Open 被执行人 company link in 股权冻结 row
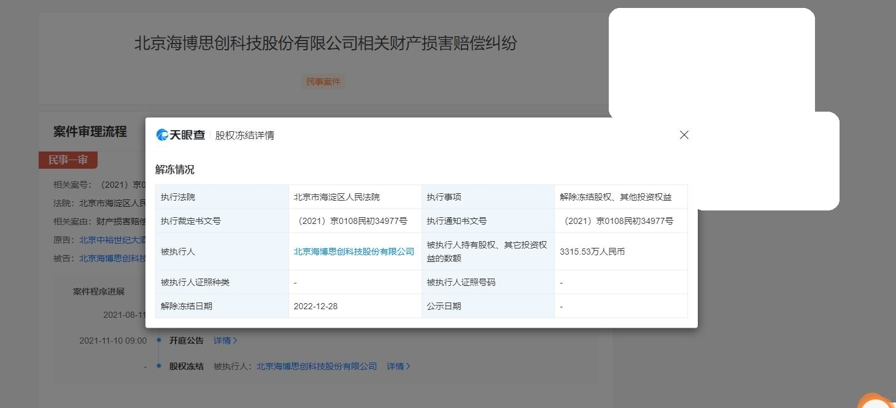The width and height of the screenshot is (896, 408). 317,366
